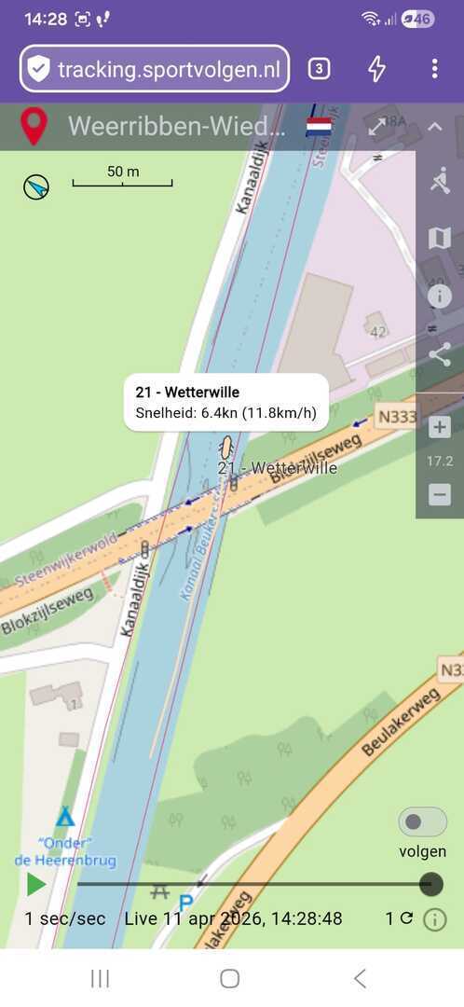The width and height of the screenshot is (464, 1007).
Task: Zoom out with the minus button
Action: [440, 494]
